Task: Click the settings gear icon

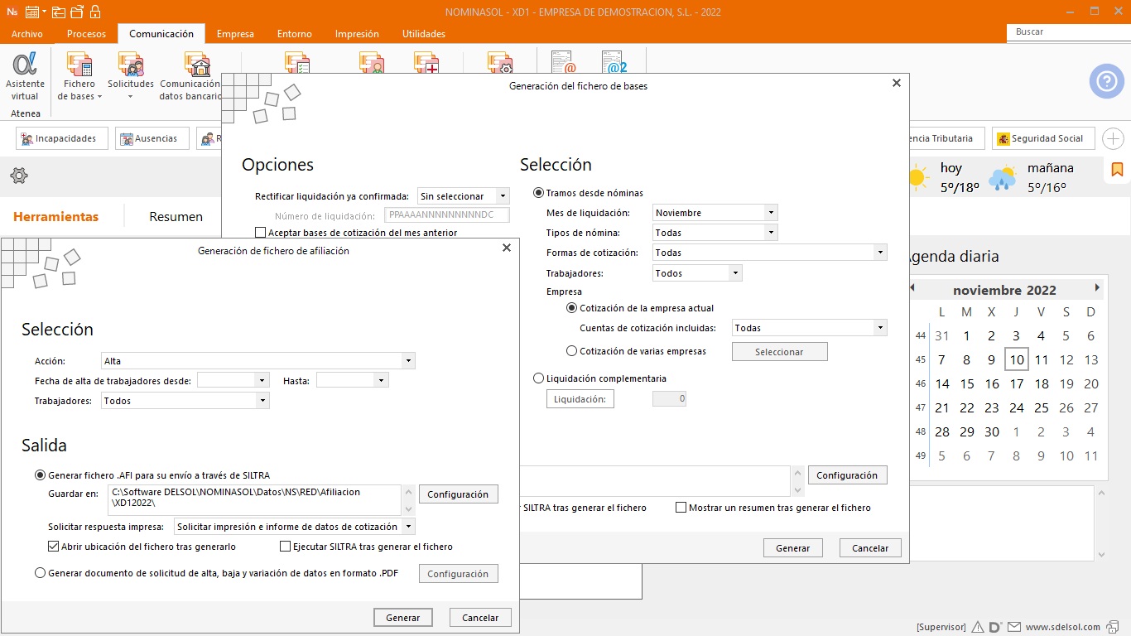Action: pyautogui.click(x=19, y=176)
